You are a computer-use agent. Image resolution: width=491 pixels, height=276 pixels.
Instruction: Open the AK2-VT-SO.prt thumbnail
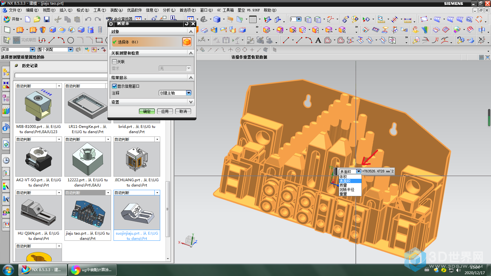pos(39,159)
